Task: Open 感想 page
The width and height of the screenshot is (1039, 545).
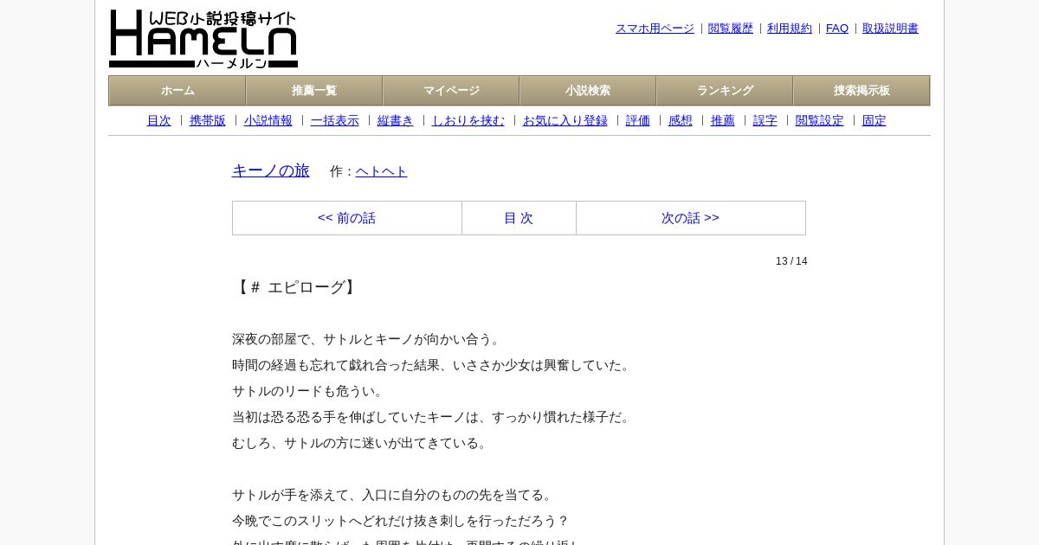Action: click(681, 121)
